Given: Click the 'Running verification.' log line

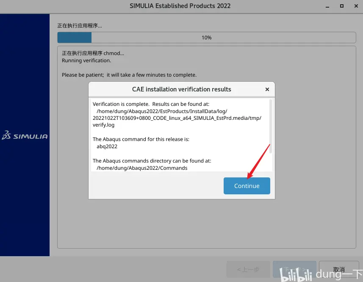Looking at the screenshot, I should [x=86, y=61].
